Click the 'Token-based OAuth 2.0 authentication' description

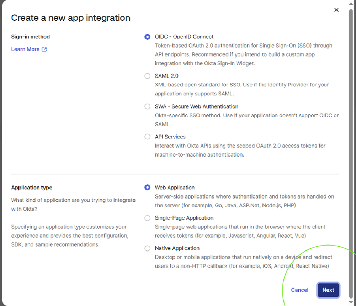tap(244, 54)
